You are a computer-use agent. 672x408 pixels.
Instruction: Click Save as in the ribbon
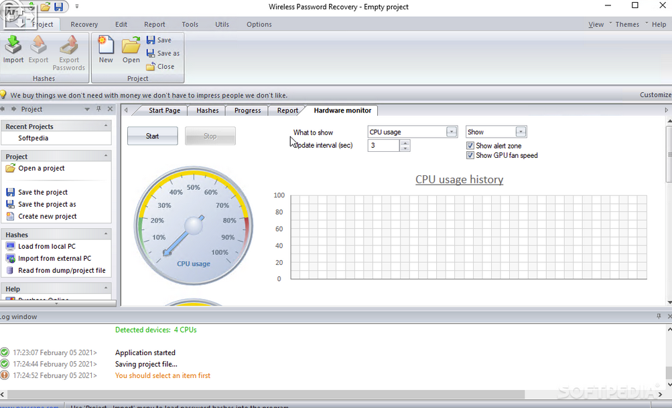(163, 53)
